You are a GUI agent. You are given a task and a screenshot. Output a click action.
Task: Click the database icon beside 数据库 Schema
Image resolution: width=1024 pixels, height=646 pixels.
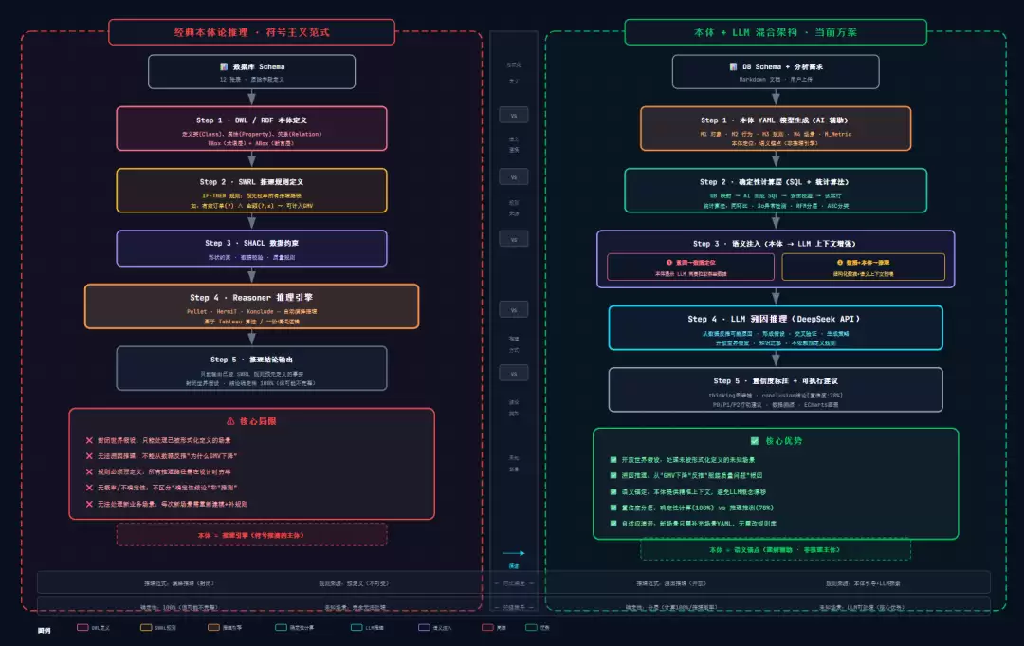pos(224,66)
